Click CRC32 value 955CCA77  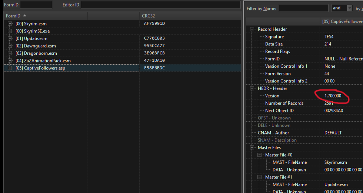pyautogui.click(x=154, y=46)
